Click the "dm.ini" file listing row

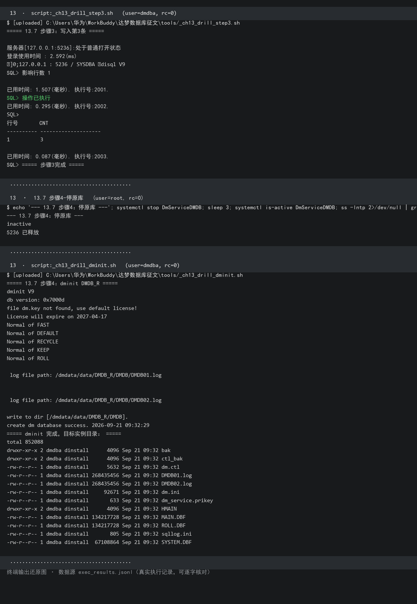pyautogui.click(x=93, y=492)
